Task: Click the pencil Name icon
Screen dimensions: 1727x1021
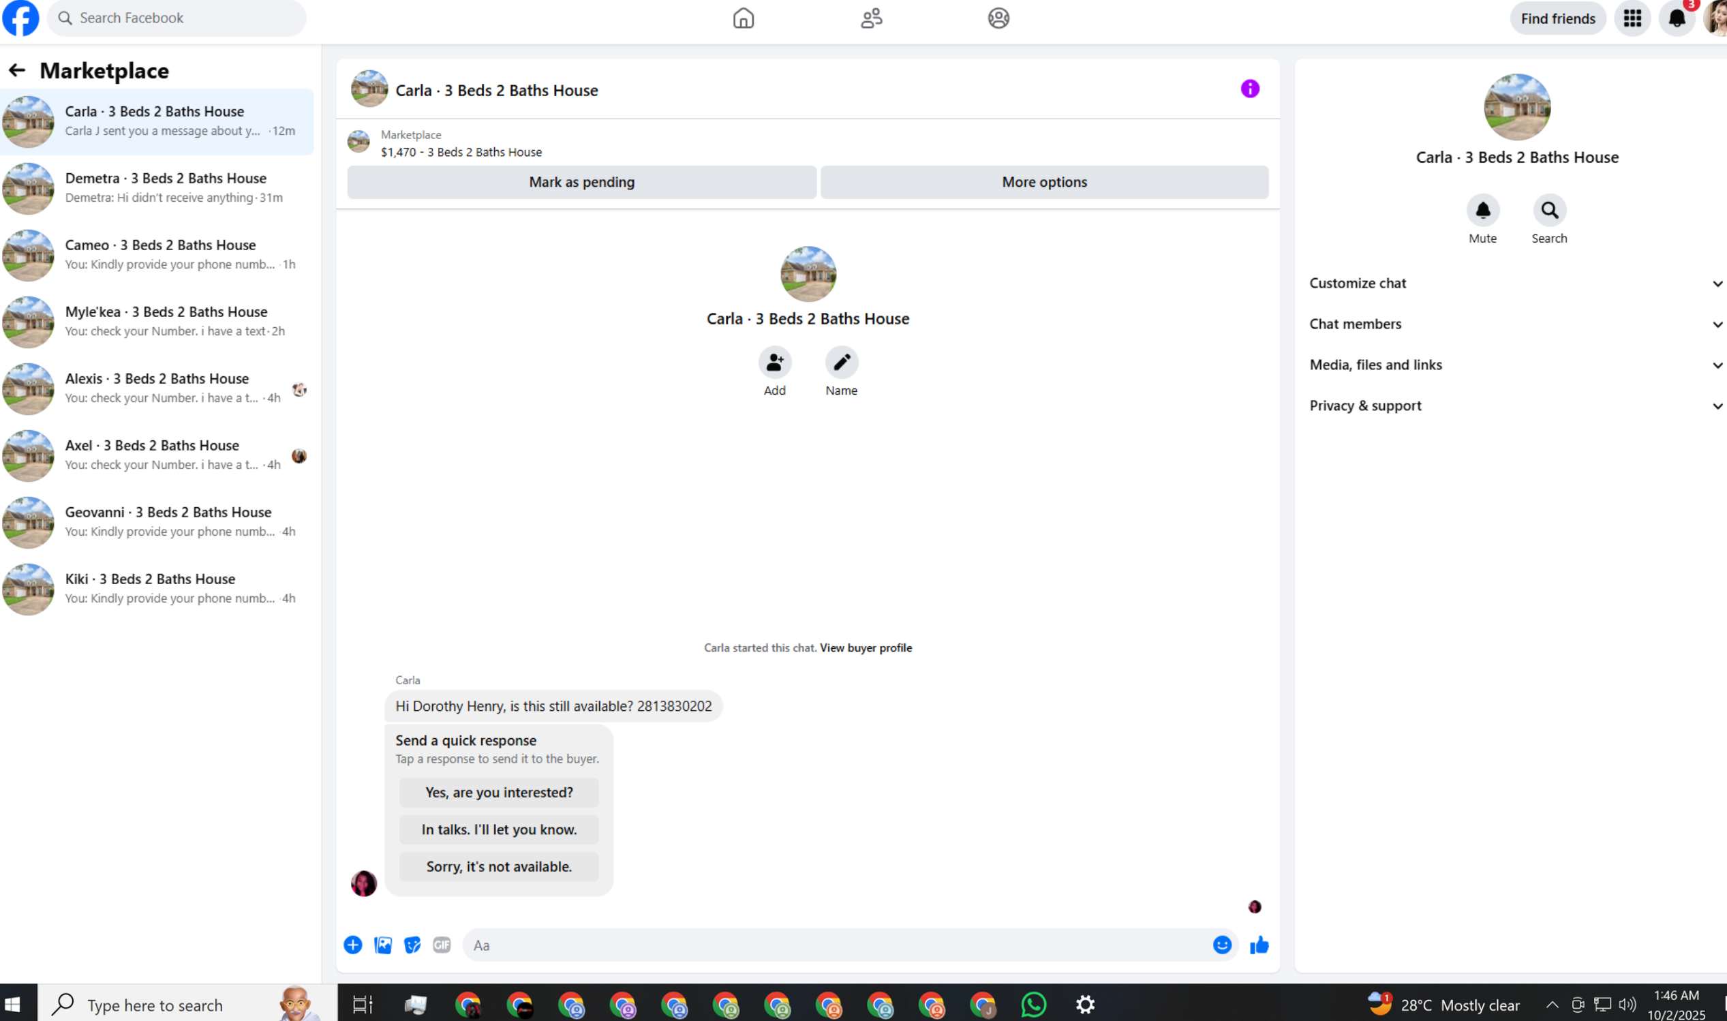Action: 840,363
